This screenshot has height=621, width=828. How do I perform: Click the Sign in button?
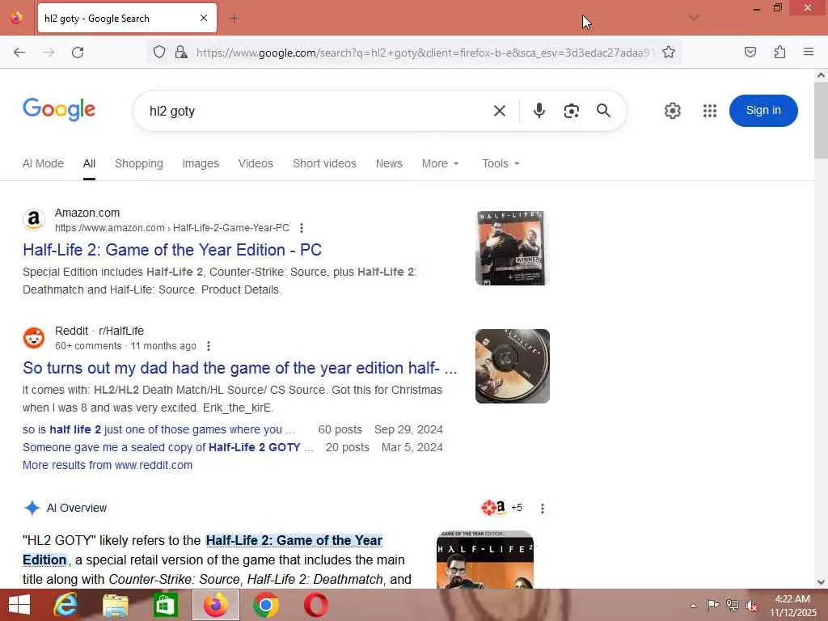coord(763,110)
